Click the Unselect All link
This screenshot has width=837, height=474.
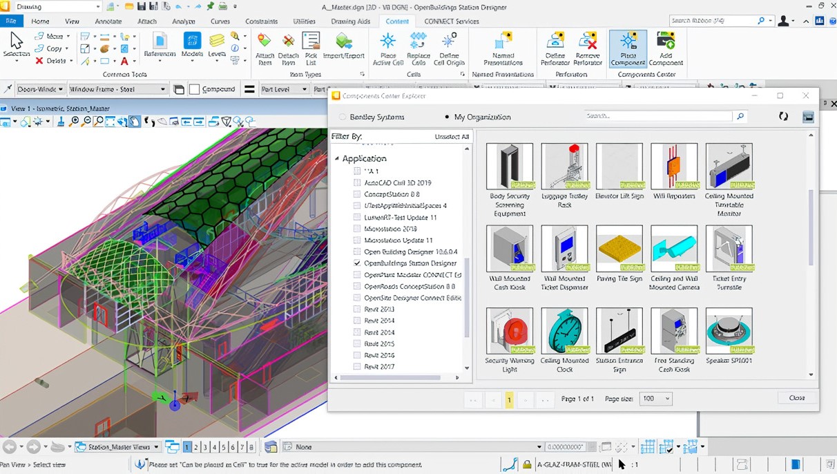click(452, 137)
